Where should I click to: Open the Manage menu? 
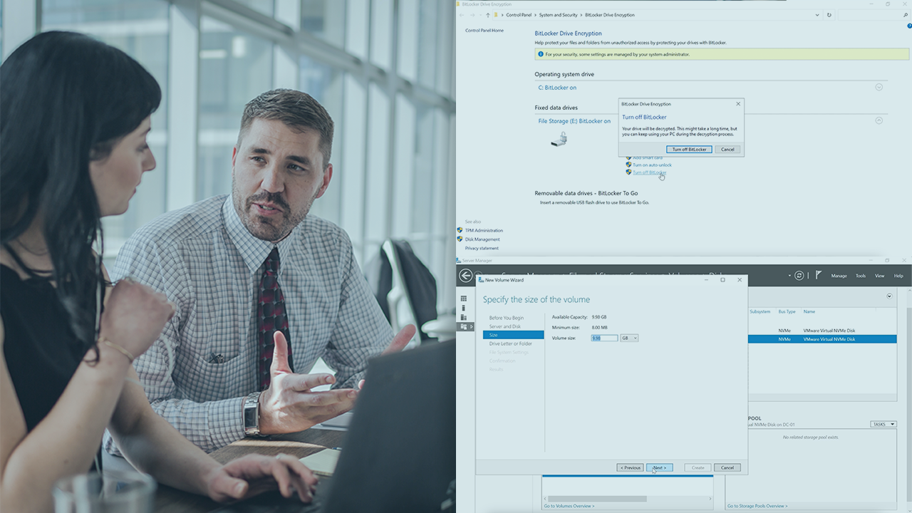[x=839, y=276]
